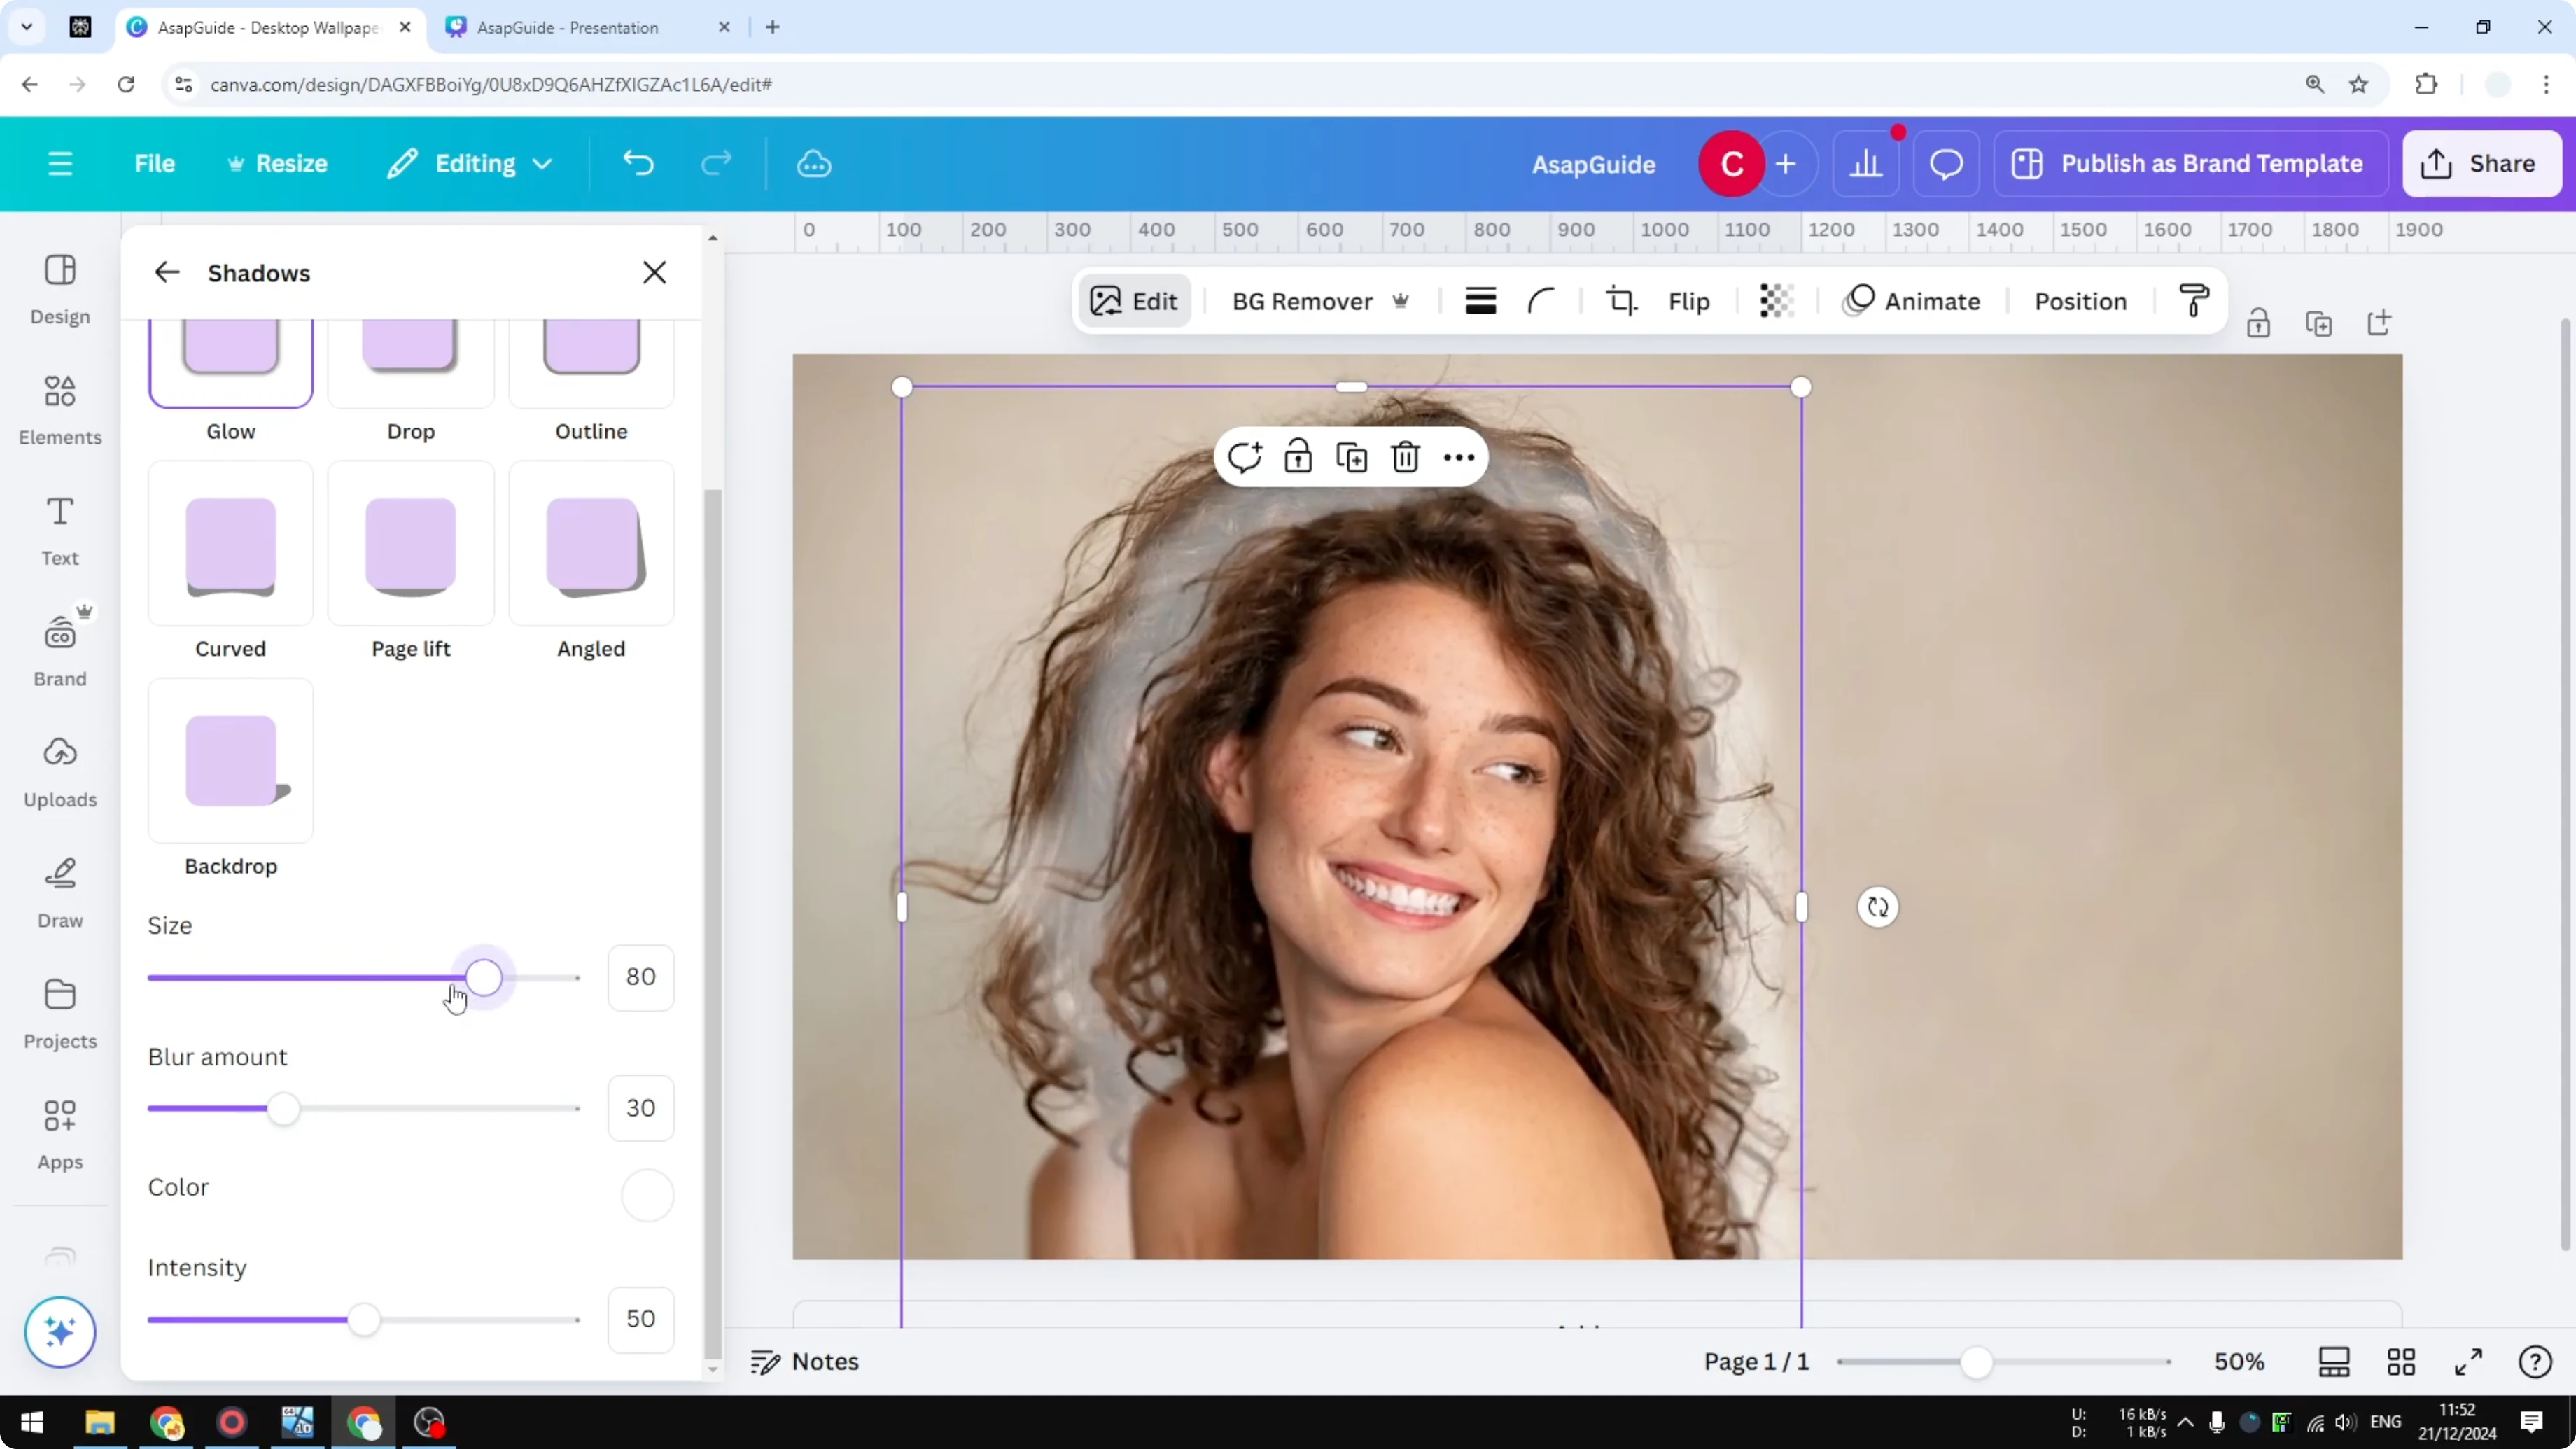
Task: Select the Crop tool on the image toolbar
Action: (x=1621, y=300)
